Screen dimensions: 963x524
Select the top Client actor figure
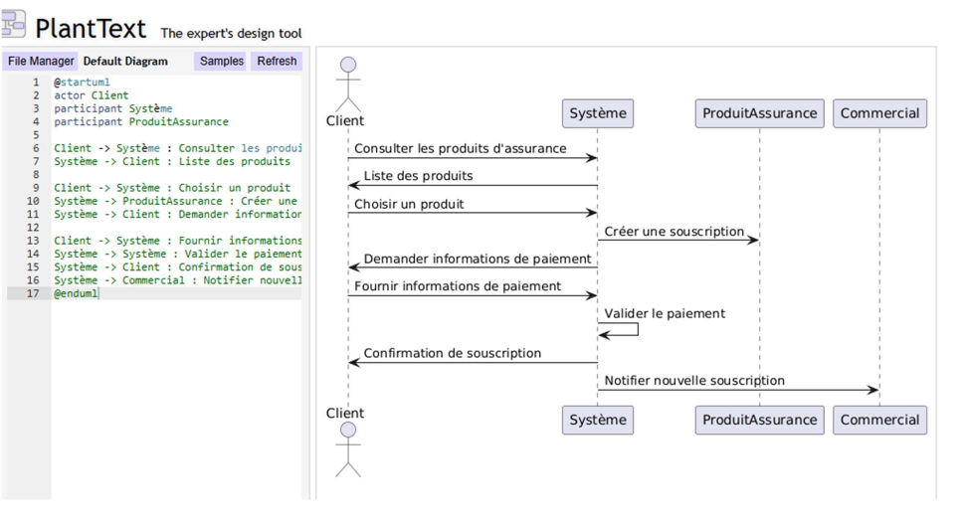(x=347, y=85)
